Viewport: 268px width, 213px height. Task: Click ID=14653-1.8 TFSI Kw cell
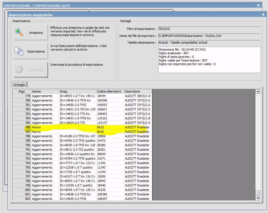[x=78, y=118]
